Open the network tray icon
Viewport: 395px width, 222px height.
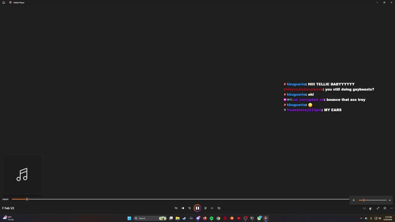tap(376, 218)
